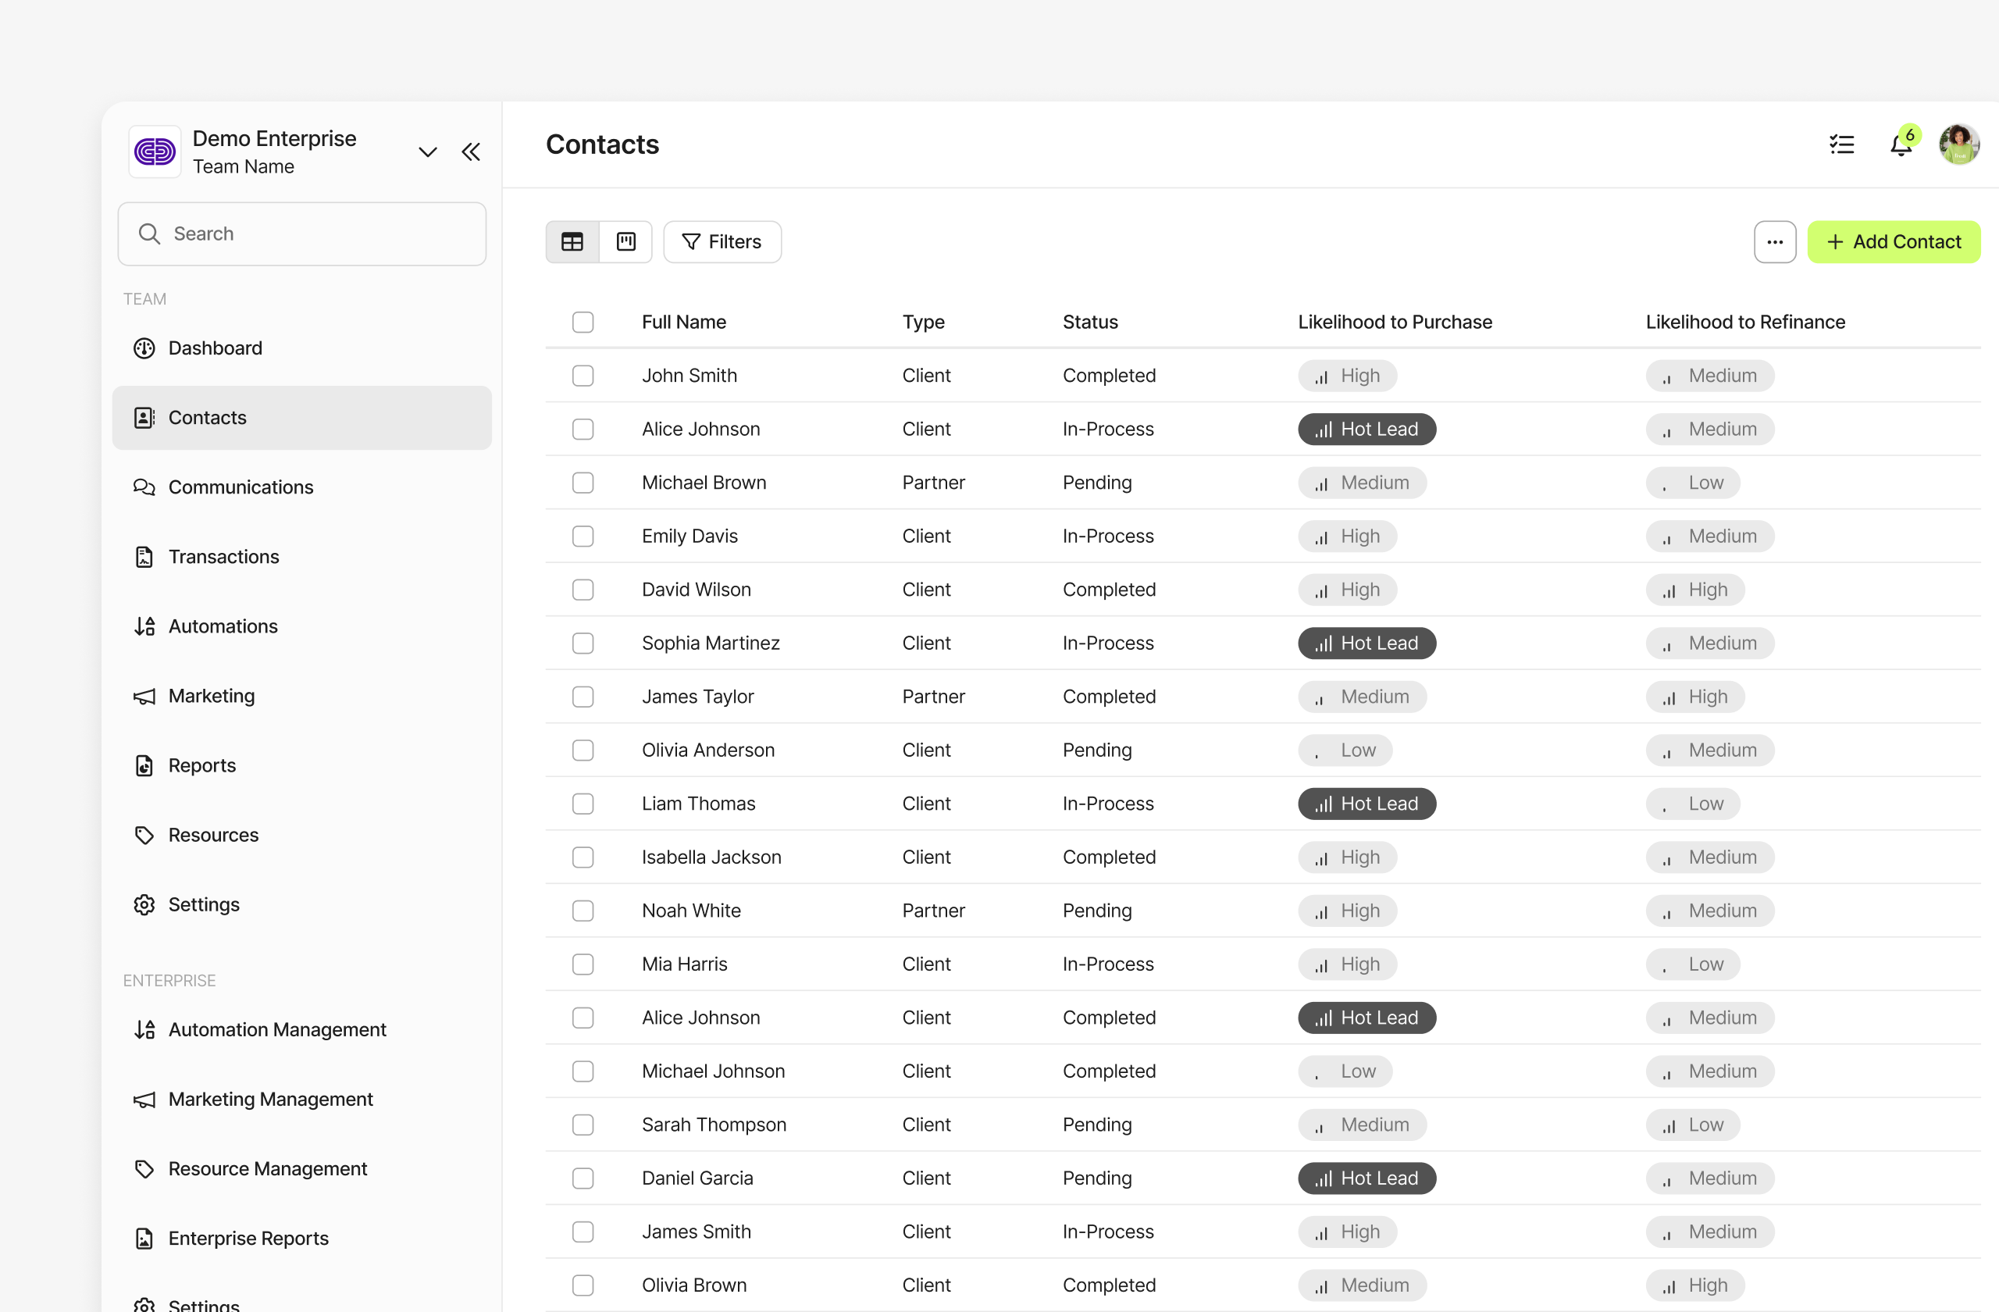Switch to table view layout icon
Viewport: 1999px width, 1312px height.
tap(572, 242)
